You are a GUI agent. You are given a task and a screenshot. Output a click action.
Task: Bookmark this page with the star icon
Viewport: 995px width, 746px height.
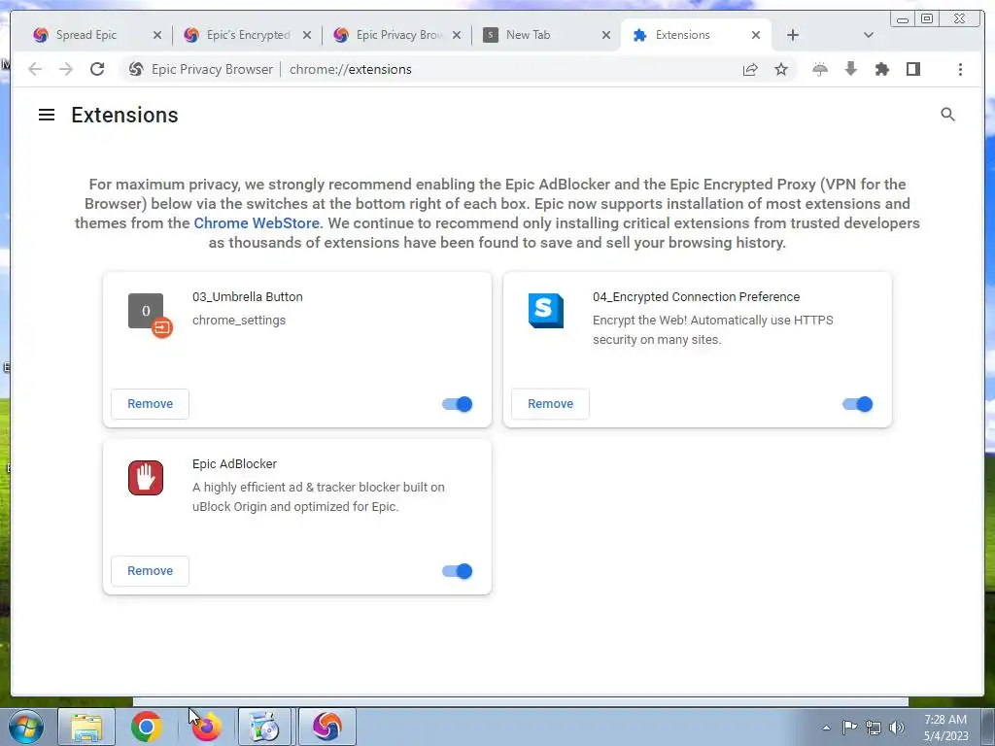[781, 69]
